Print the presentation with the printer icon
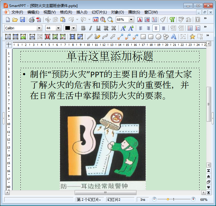The height and width of the screenshot is (206, 216). pos(32,20)
